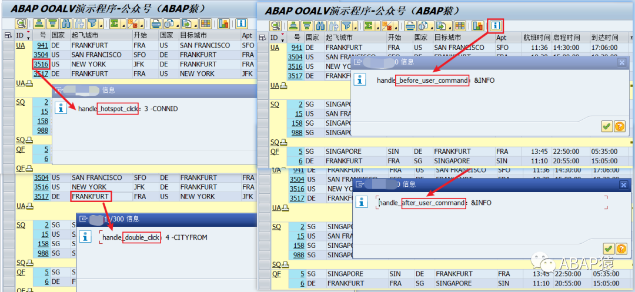Open Export dropdown arrow in left toolbar
The image size is (635, 292).
pyautogui.click(x=196, y=24)
